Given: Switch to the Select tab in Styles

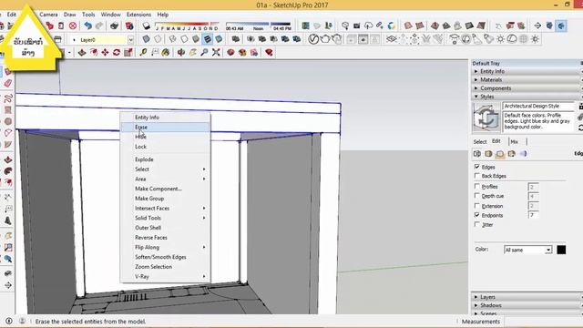Looking at the screenshot, I should [480, 142].
